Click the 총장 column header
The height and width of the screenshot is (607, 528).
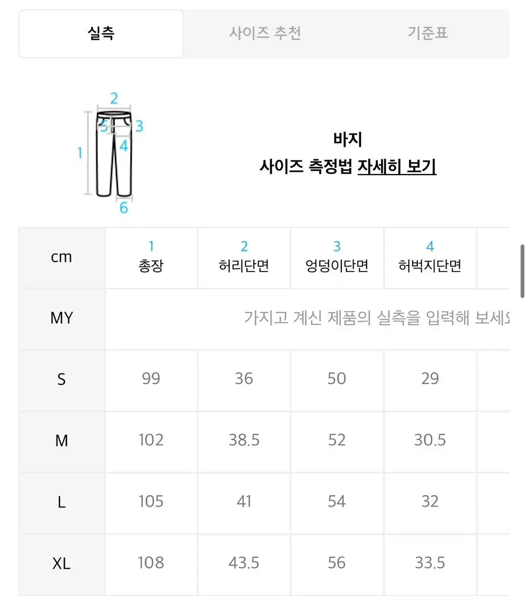click(151, 258)
